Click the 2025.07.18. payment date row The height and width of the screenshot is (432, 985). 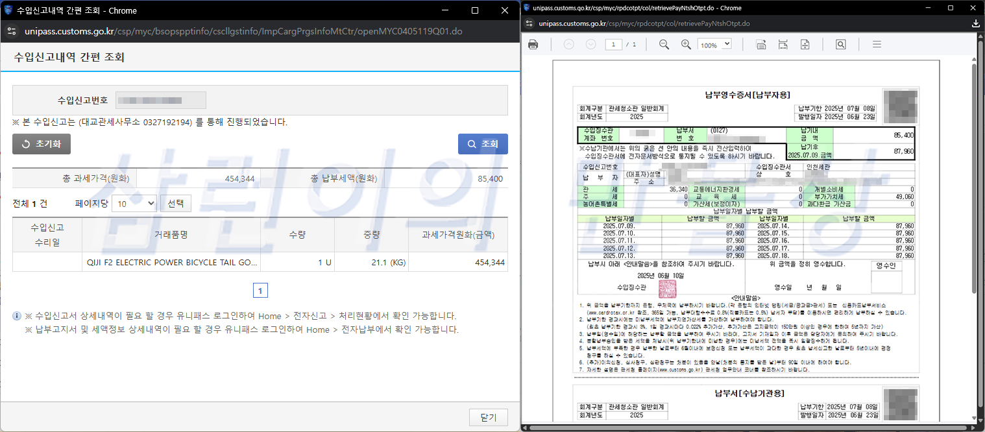tap(831, 255)
